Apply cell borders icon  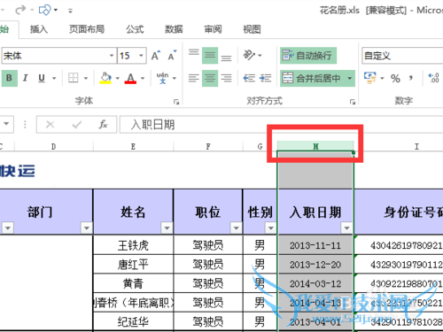point(74,78)
